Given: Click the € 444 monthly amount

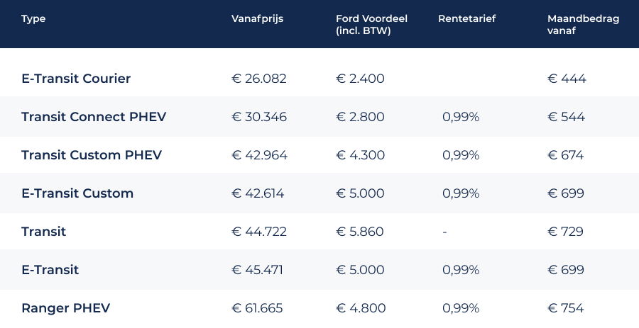Looking at the screenshot, I should point(567,79).
